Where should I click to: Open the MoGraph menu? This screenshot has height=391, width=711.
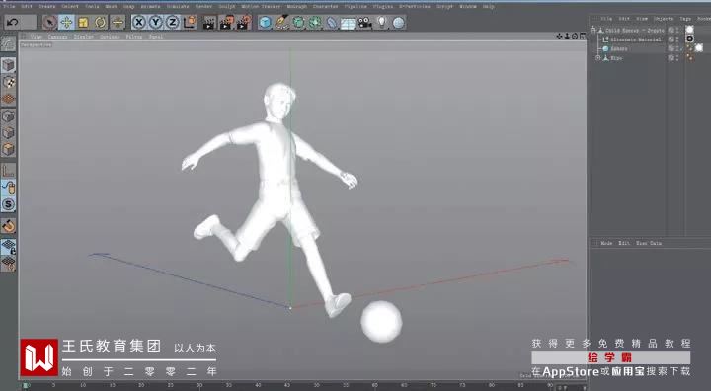point(297,6)
